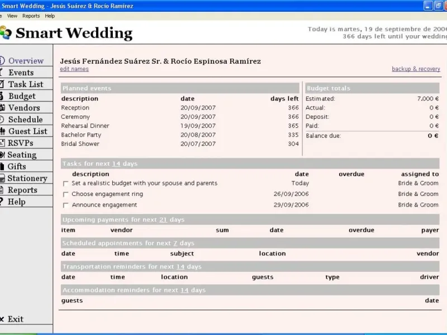
Task: Open the View menu
Action: (x=12, y=16)
